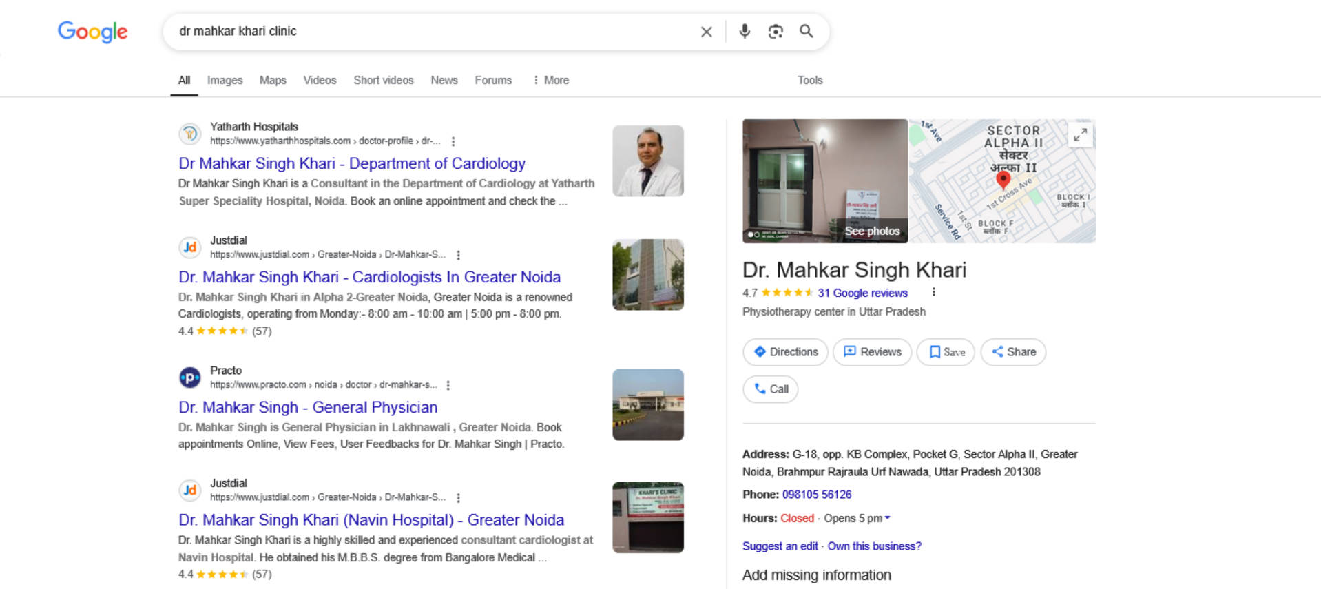Start voice search with the microphone icon

coord(745,32)
